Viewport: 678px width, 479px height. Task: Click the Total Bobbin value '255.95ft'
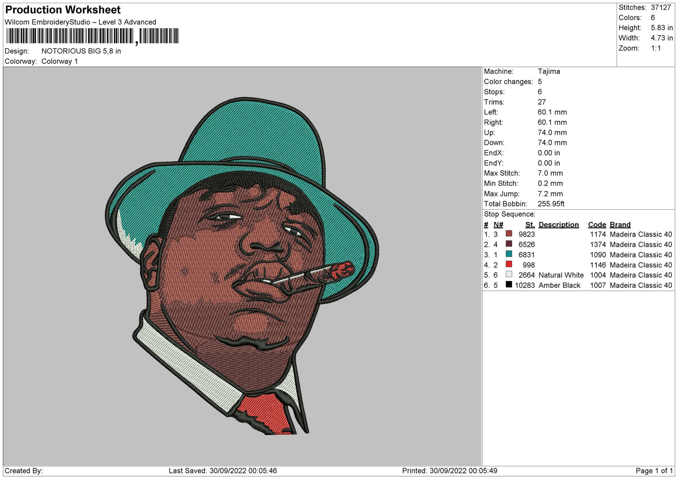tap(551, 204)
